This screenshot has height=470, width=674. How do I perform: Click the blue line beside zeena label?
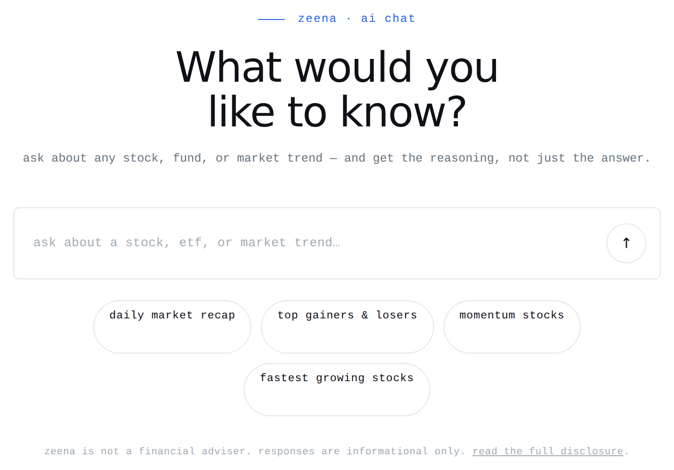(271, 19)
